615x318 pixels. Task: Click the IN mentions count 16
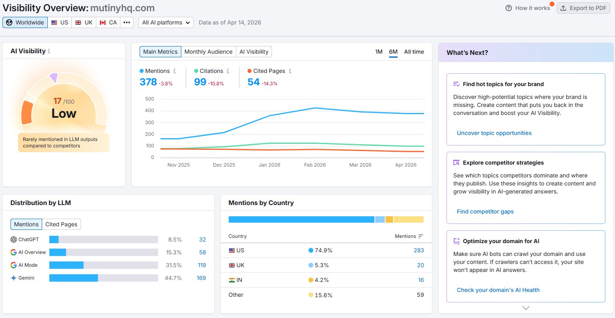click(x=421, y=280)
